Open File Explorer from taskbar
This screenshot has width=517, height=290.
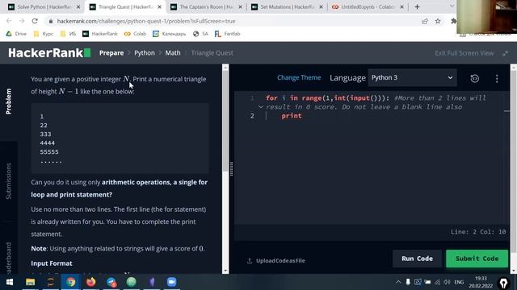click(x=31, y=282)
